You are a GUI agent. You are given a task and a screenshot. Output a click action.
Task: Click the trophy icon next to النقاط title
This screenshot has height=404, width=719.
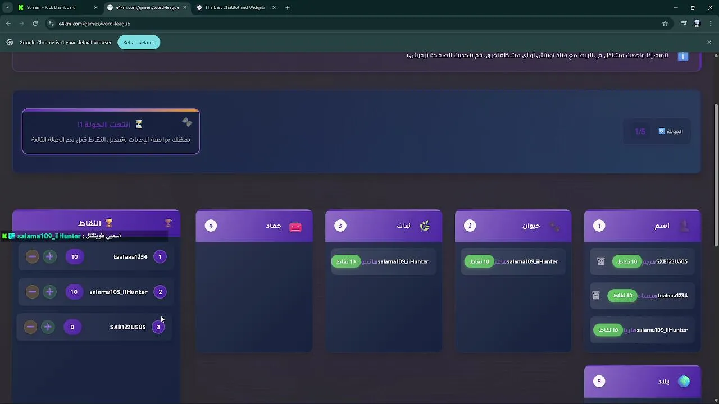click(x=109, y=223)
